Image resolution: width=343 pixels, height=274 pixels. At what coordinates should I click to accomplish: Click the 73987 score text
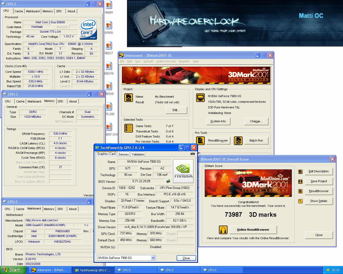(x=233, y=215)
